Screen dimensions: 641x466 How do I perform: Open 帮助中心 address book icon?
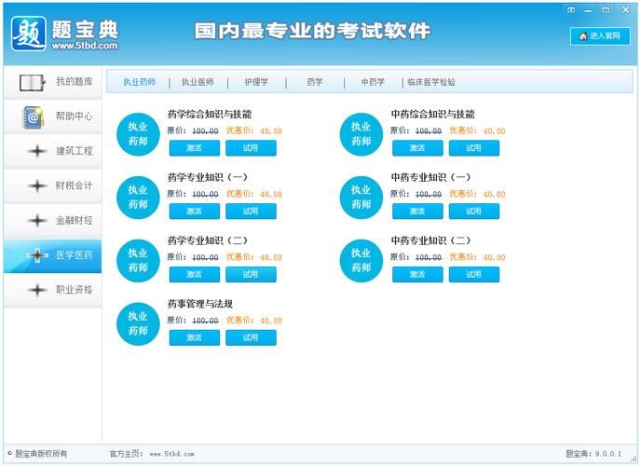pos(33,117)
